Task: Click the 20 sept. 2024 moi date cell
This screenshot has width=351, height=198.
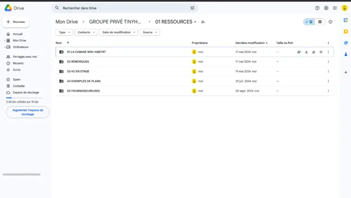Action: 247,91
